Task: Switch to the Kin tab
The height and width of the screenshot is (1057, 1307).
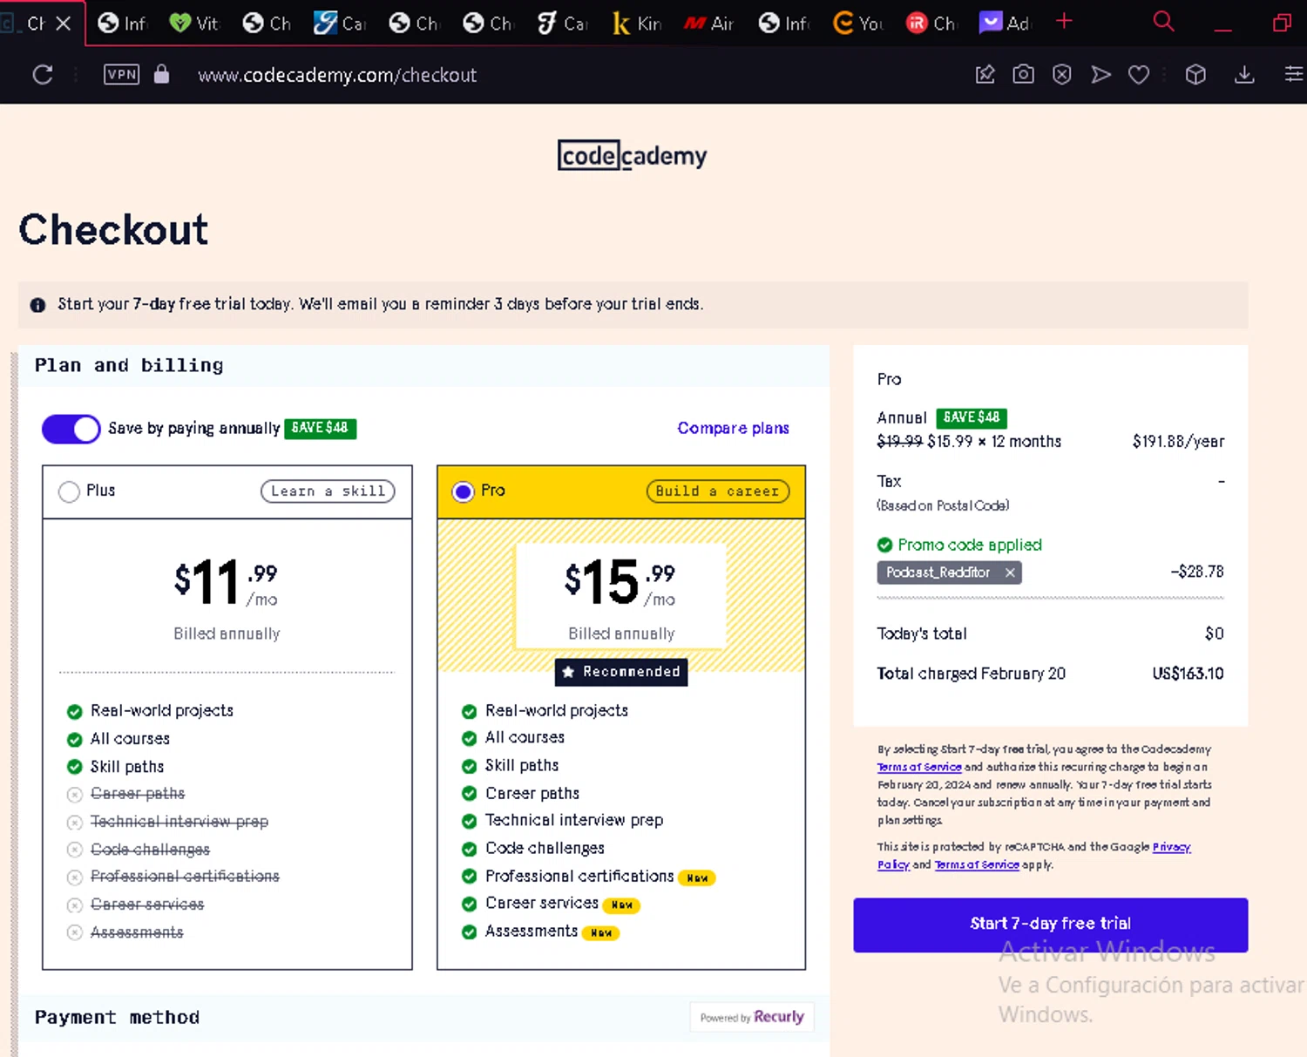Action: [636, 24]
